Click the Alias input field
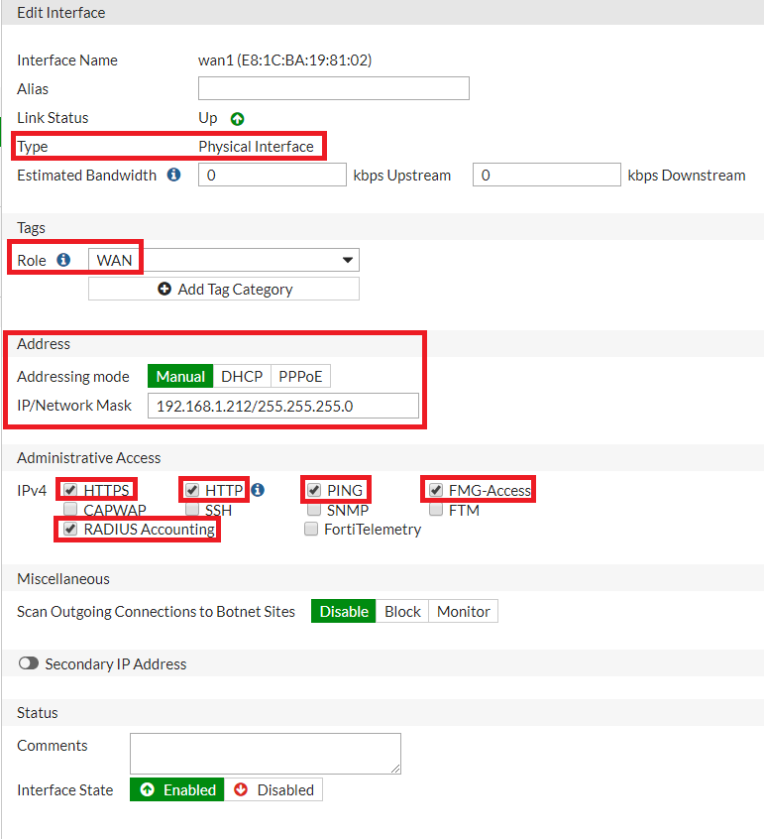 pos(333,89)
